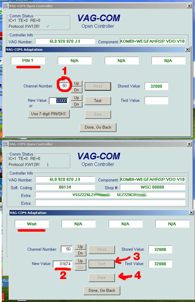The height and width of the screenshot is (302, 195).
Task: Click VAG-COM title bar icon of bottom window
Action: point(6,144)
